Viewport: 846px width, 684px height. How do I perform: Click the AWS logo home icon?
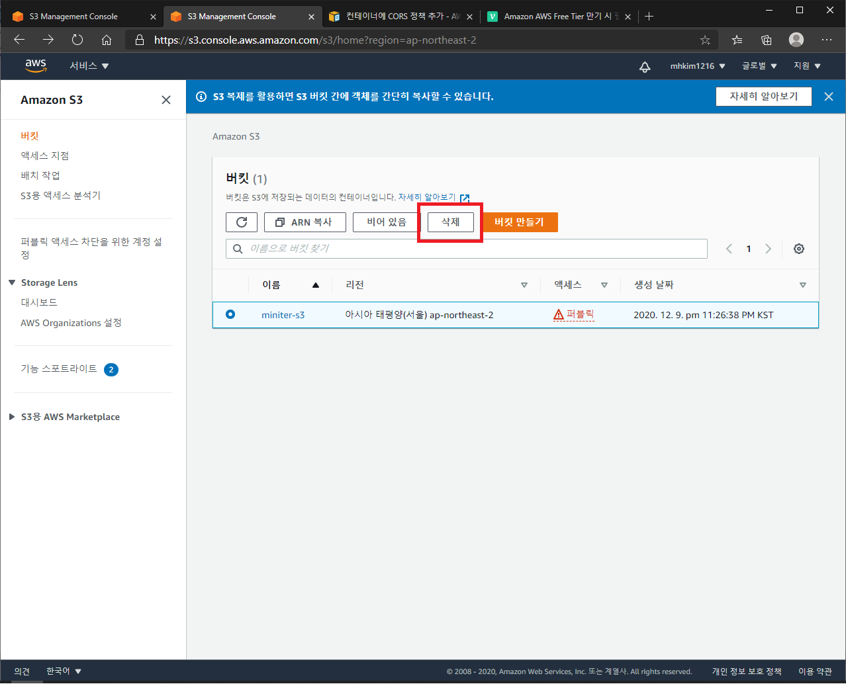(x=36, y=65)
